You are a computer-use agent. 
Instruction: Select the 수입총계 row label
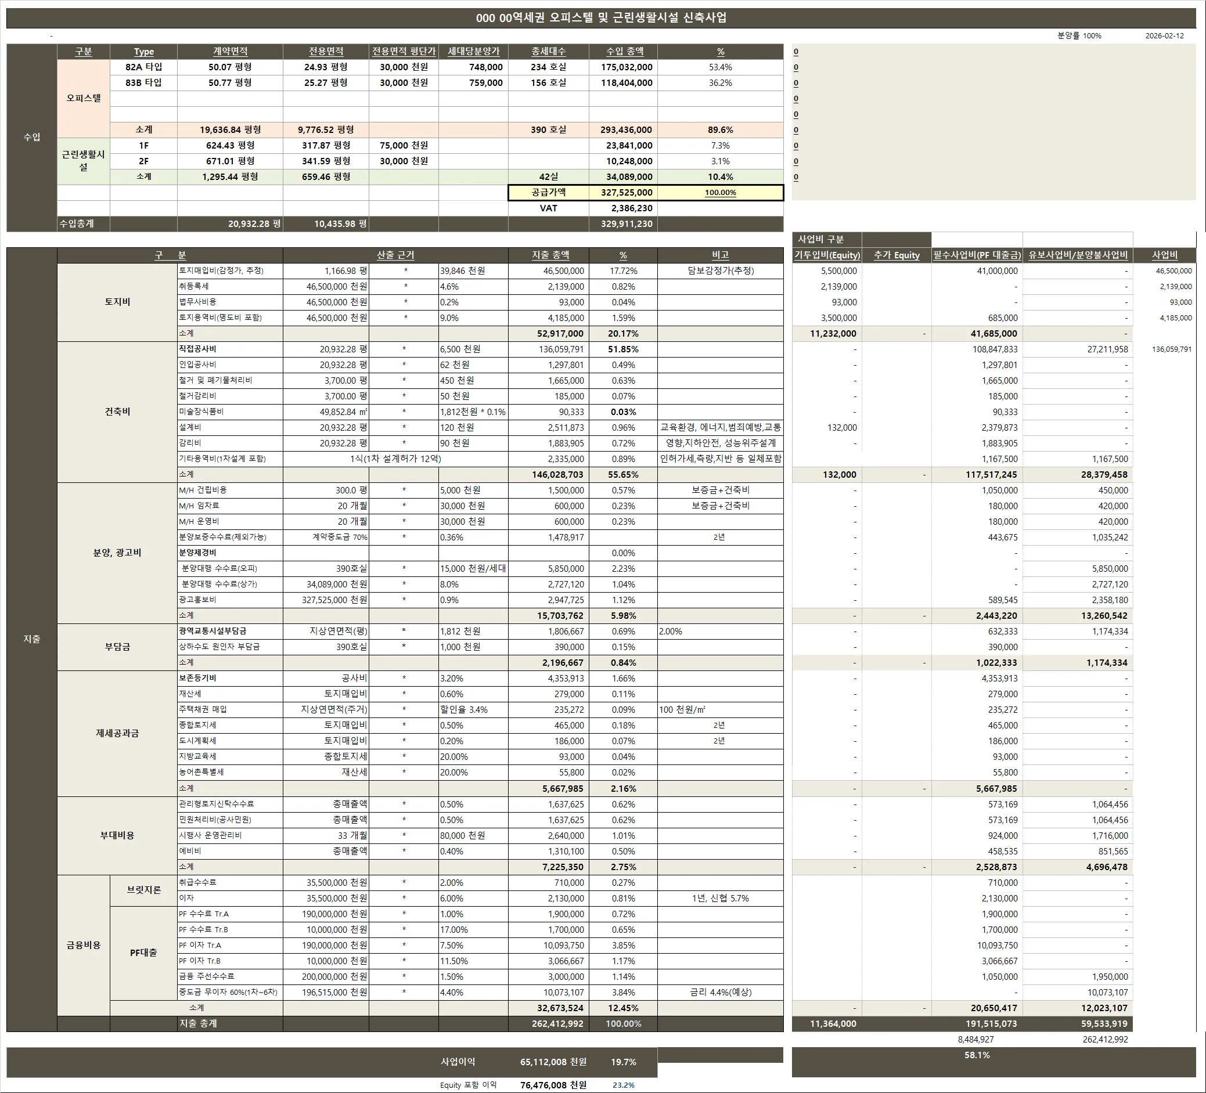77,223
